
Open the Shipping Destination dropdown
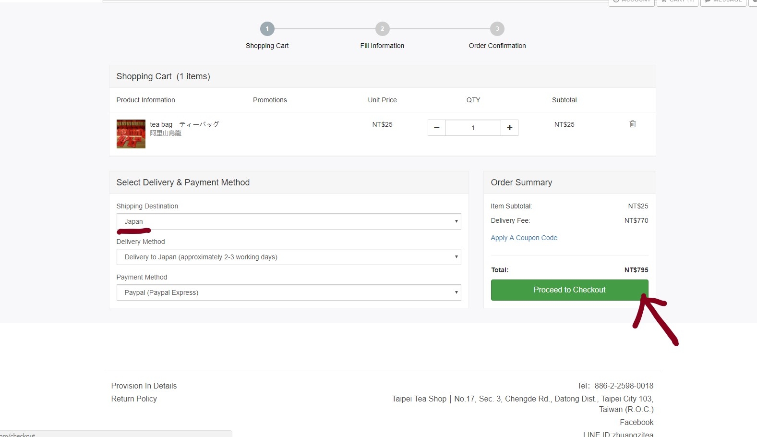(x=288, y=221)
